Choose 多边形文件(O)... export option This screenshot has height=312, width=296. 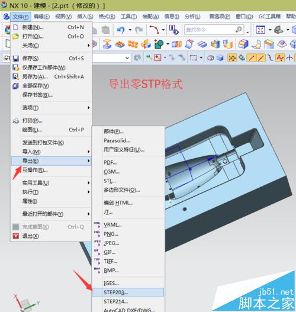(x=128, y=190)
